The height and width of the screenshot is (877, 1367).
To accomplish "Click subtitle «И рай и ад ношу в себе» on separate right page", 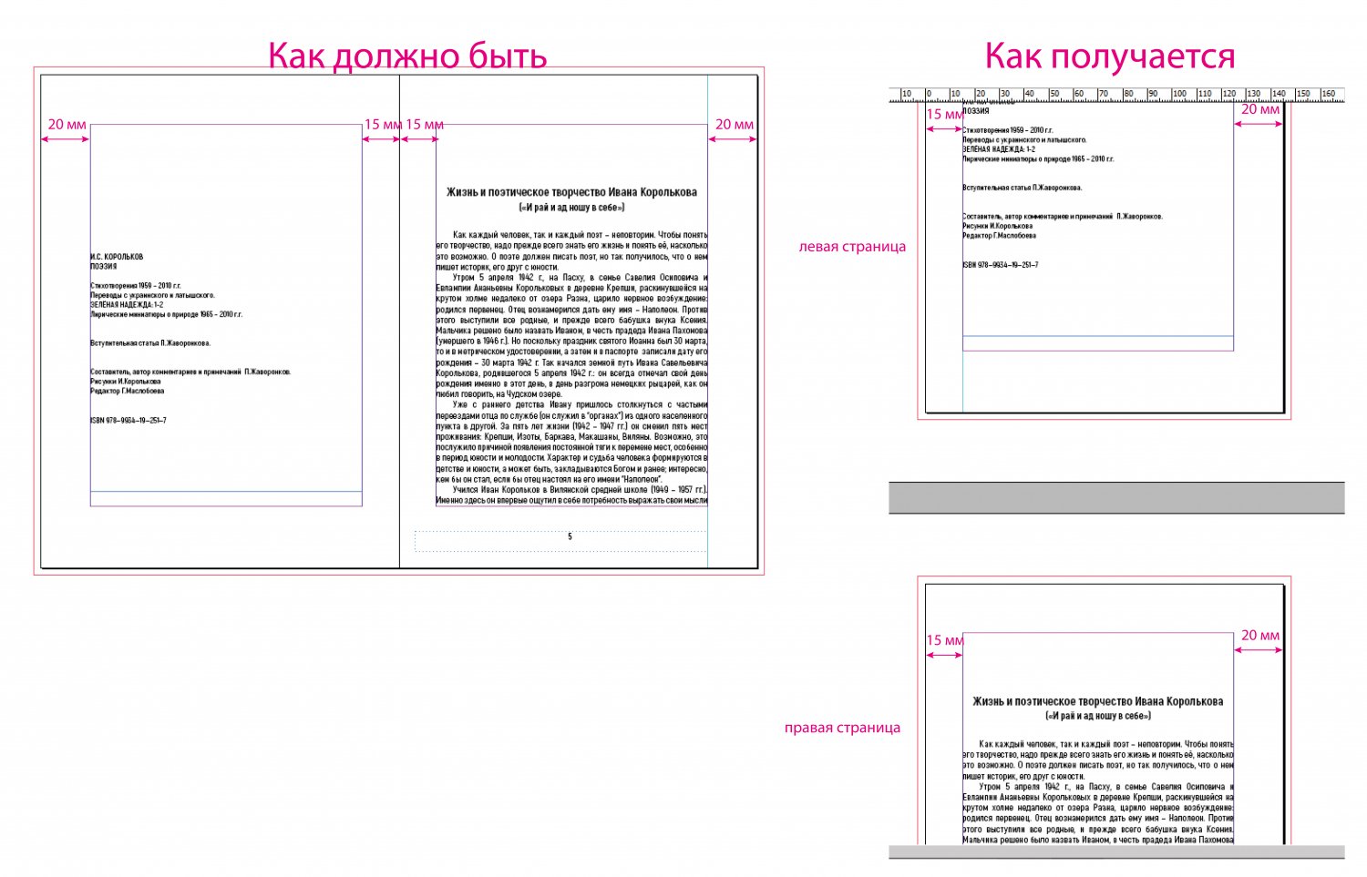I will point(1097,717).
